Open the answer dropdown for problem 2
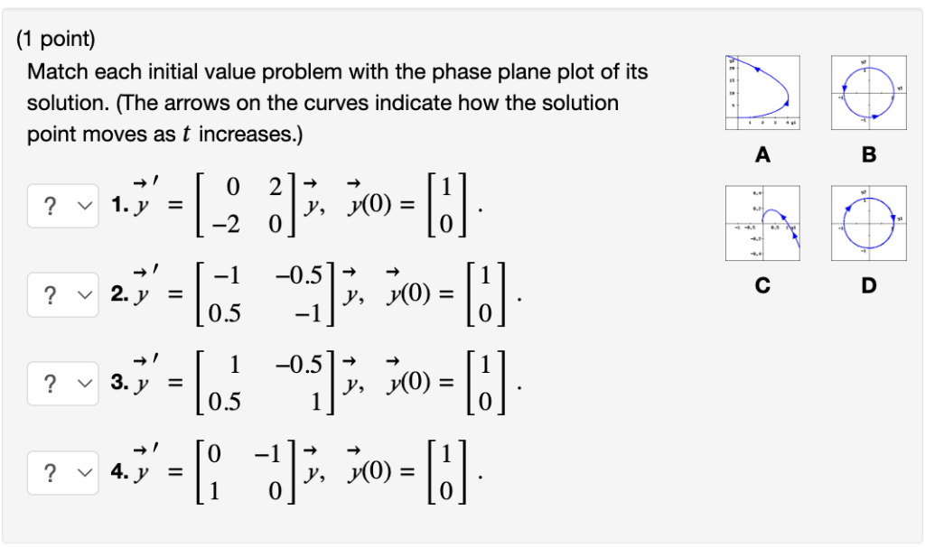 (62, 294)
